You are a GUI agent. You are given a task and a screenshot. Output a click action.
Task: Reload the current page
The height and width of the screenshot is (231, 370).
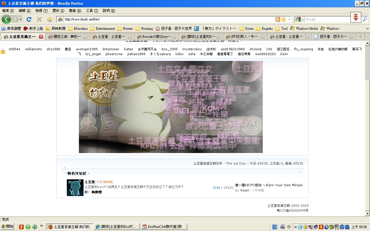pyautogui.click(x=29, y=19)
